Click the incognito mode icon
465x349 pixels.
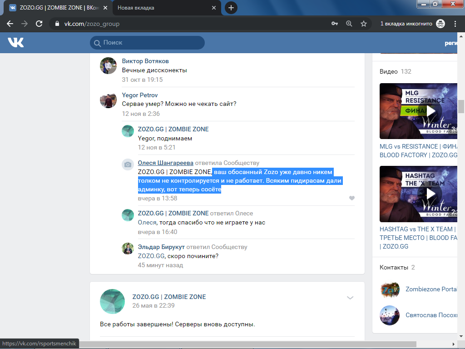440,24
